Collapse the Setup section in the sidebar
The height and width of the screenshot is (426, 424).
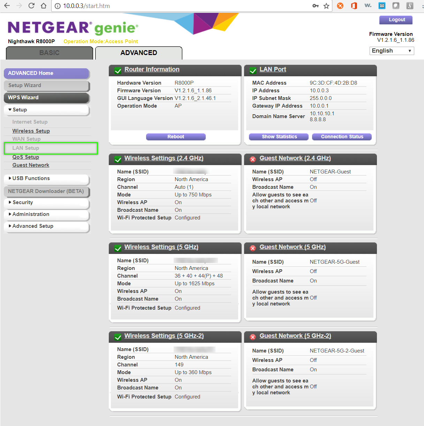(x=47, y=109)
